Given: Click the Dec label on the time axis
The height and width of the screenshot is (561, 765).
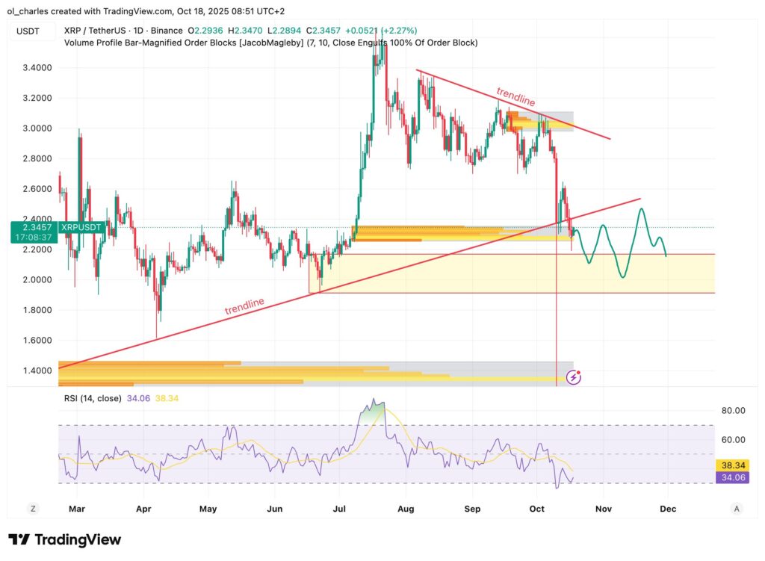Looking at the screenshot, I should click(668, 508).
